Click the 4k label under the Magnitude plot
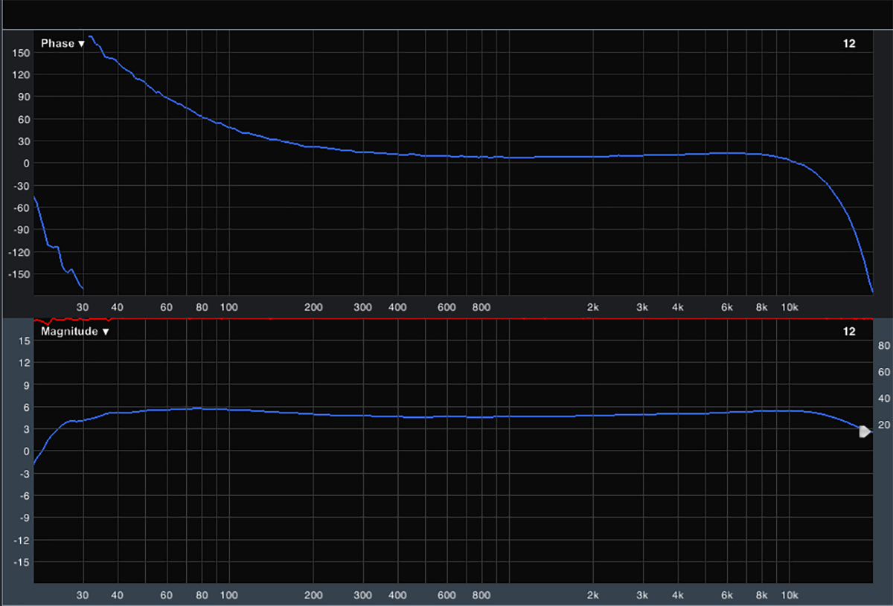 click(678, 596)
